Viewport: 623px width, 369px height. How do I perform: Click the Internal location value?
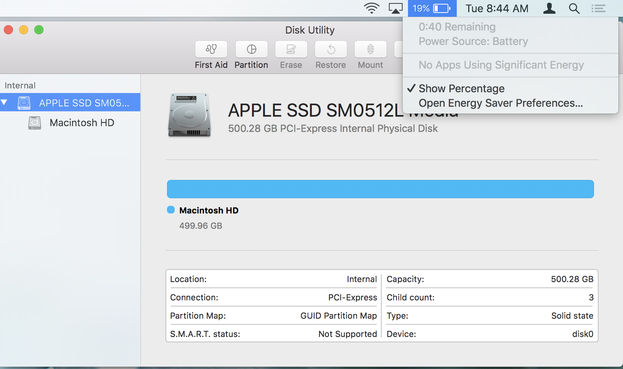click(362, 279)
